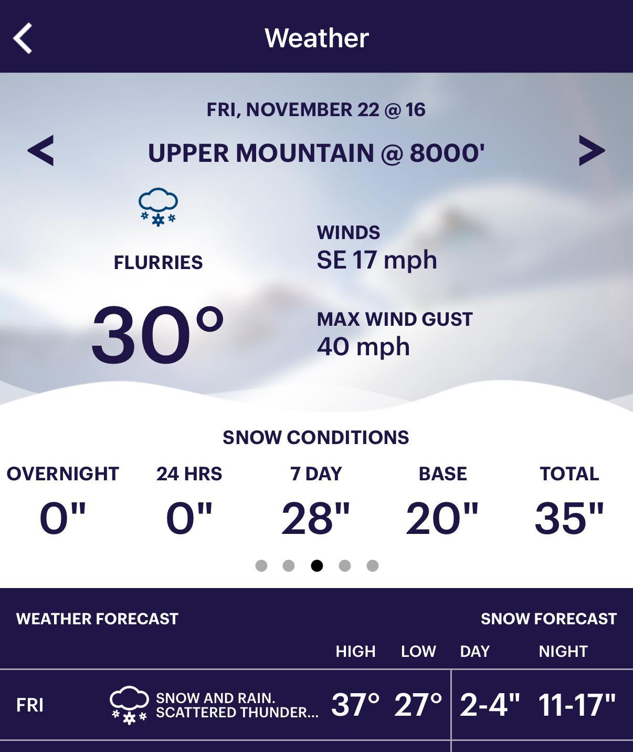Viewport: 633px width, 752px height.
Task: Tap the Weather Forecast heading
Action: pos(97,619)
